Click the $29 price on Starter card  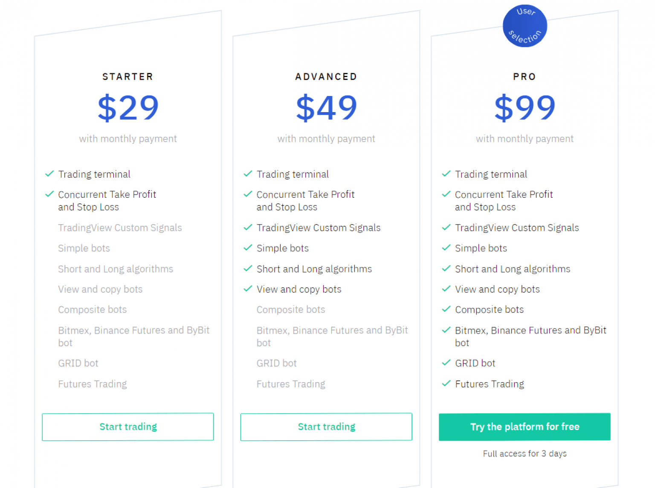pos(128,107)
